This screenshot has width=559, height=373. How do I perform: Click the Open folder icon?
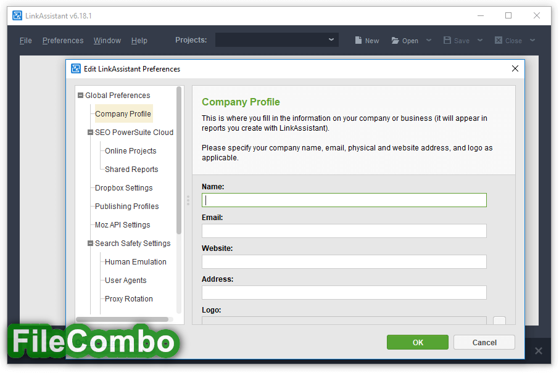tap(395, 41)
